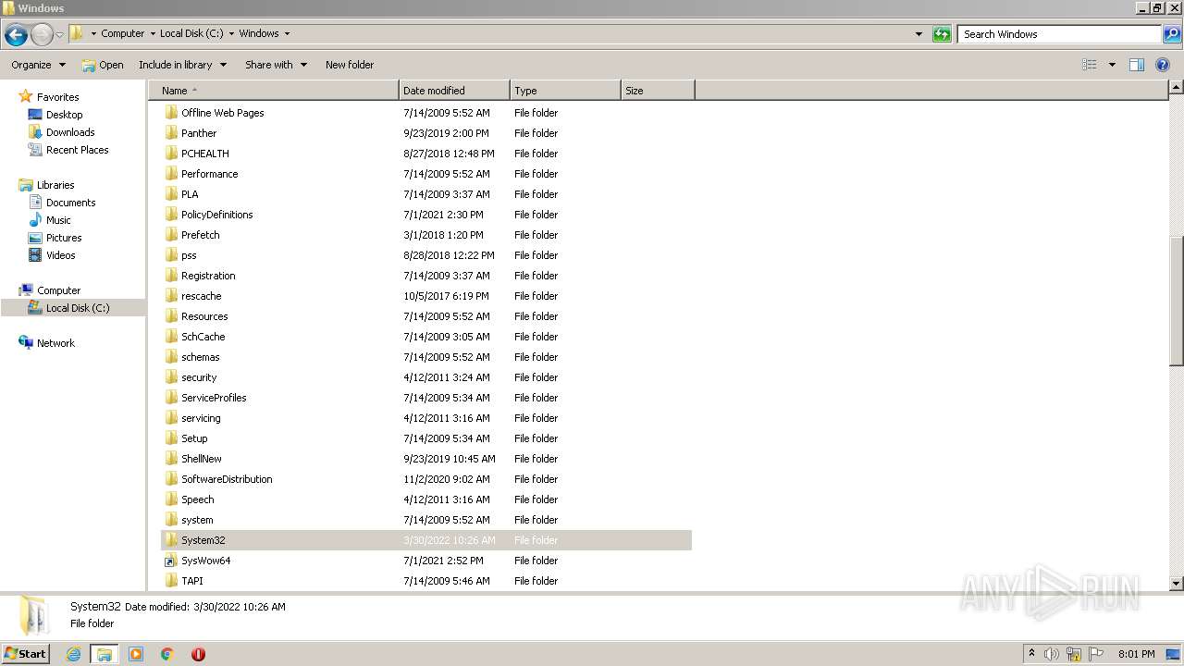Expand the Windows breadcrumb dropdown arrow
The image size is (1184, 666).
pos(287,33)
